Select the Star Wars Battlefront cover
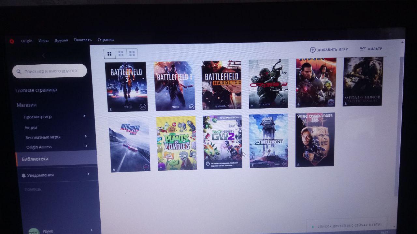The height and width of the screenshot is (234, 417). (x=269, y=141)
